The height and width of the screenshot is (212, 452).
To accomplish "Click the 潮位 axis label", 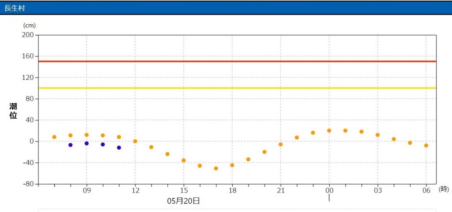I will [13, 111].
